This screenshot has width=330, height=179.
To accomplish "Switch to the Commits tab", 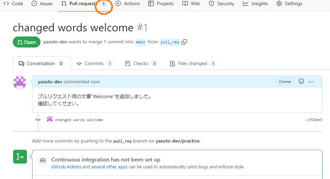I will point(94,63).
